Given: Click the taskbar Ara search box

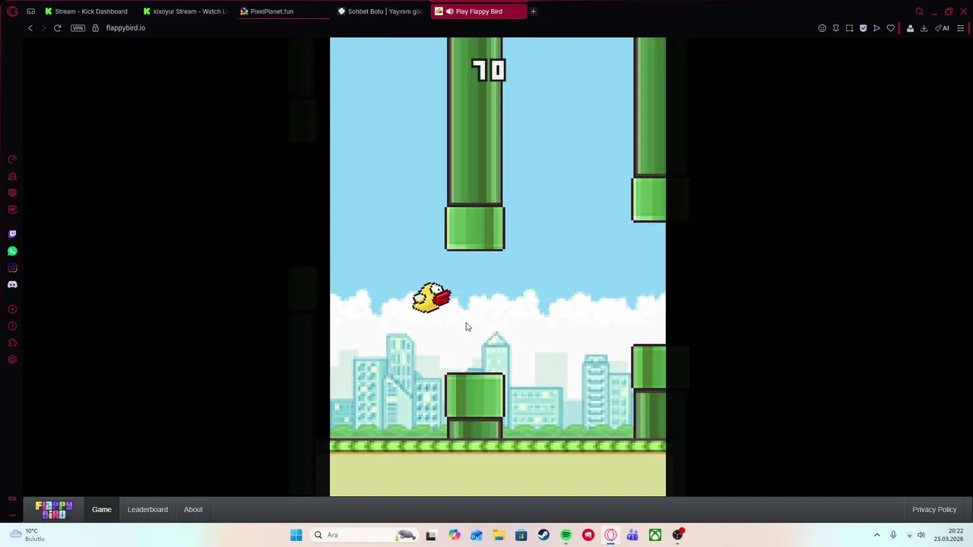Looking at the screenshot, I should (365, 535).
